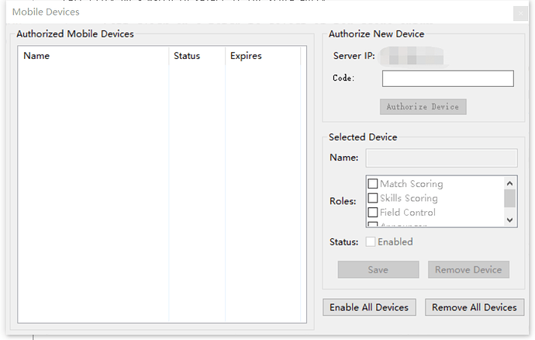
Task: Click the Roles list scrollbar thumb
Action: point(509,198)
